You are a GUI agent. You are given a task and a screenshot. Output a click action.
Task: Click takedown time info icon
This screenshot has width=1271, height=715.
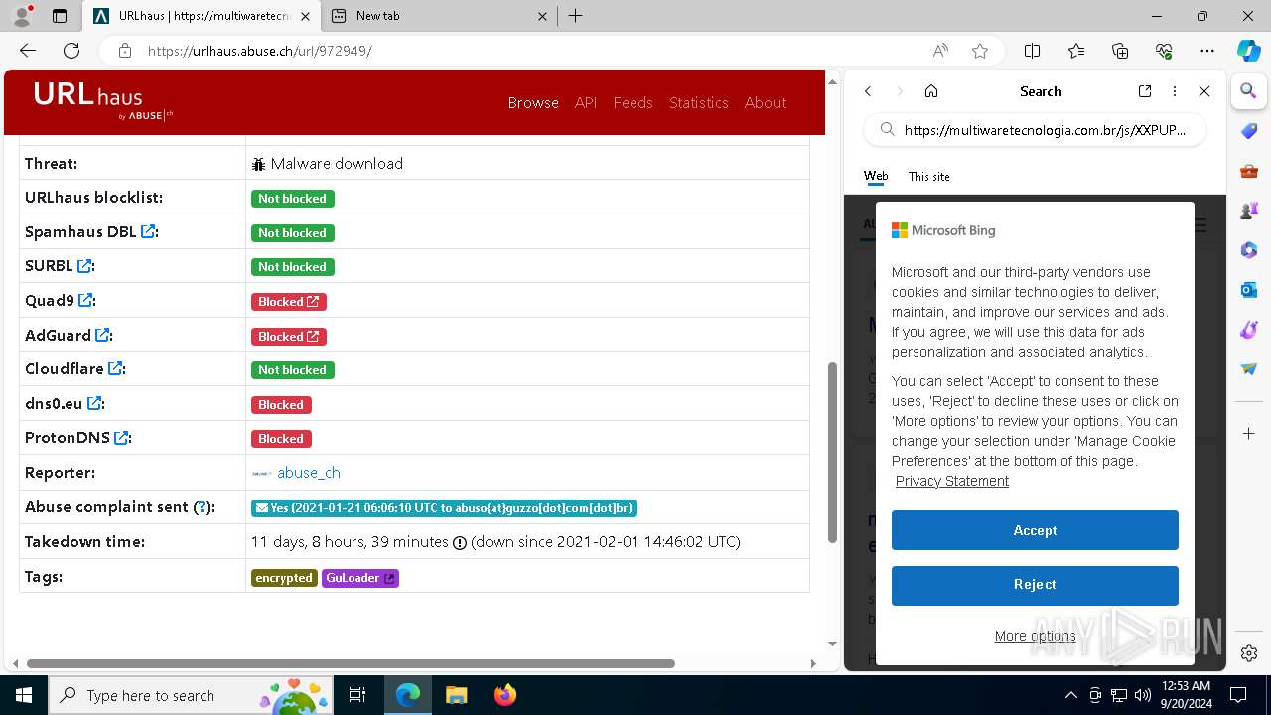[460, 542]
